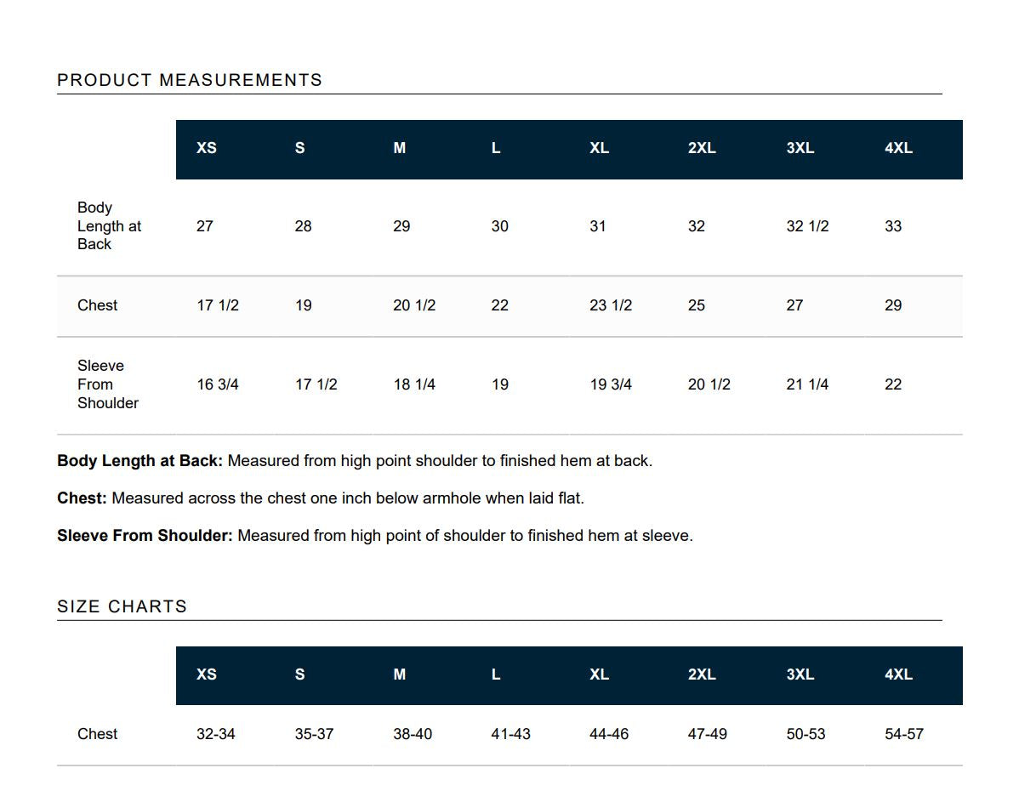This screenshot has width=1019, height=791.
Task: Select the 4XL header in Product Measurements table
Action: [898, 148]
